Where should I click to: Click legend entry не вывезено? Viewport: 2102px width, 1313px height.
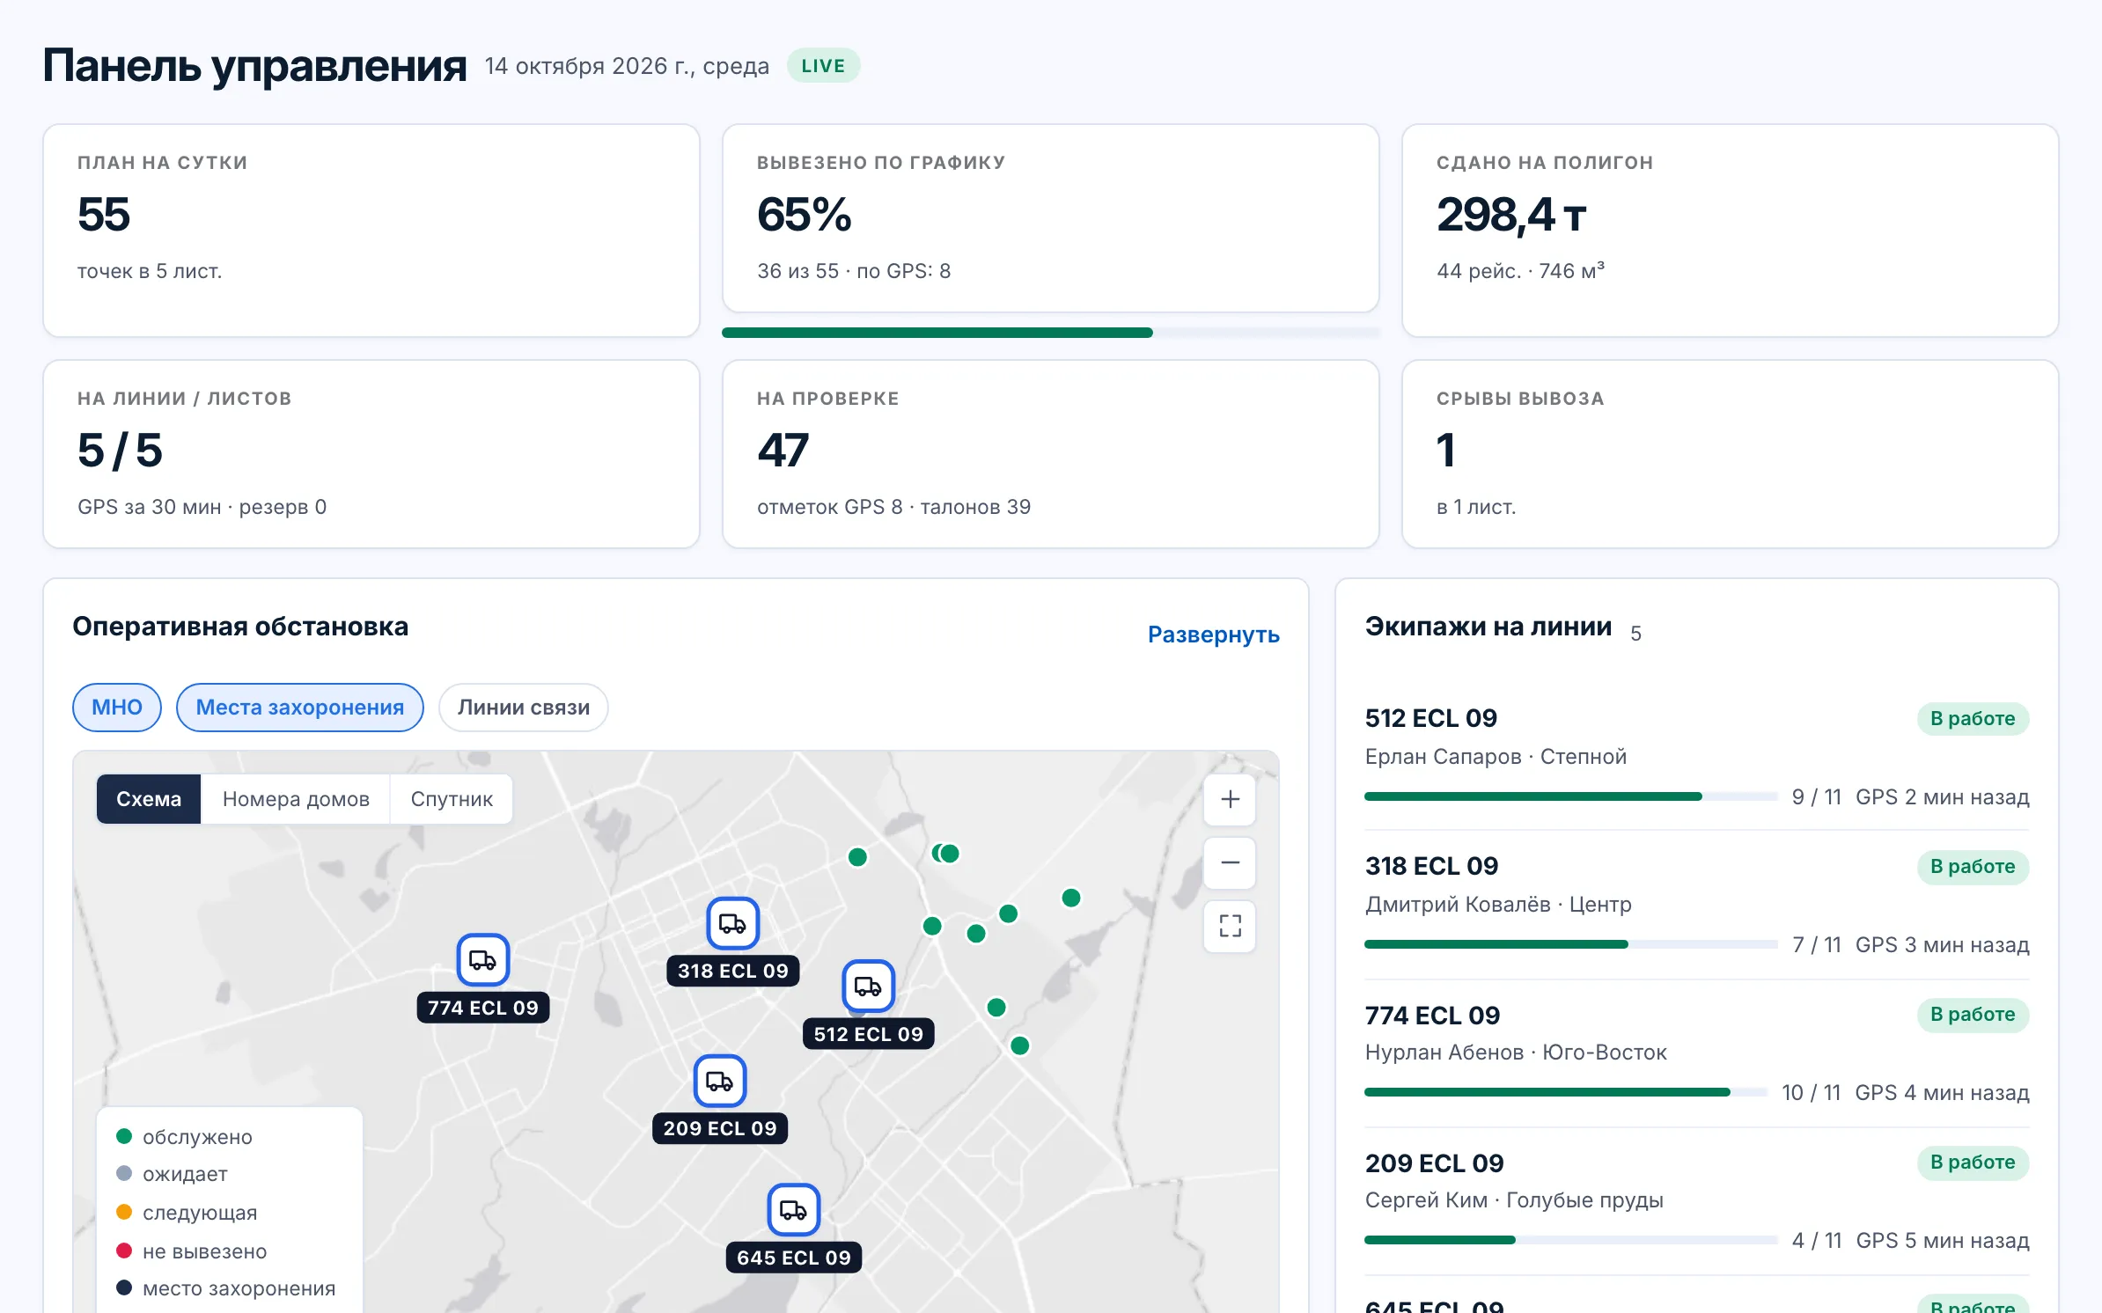[x=192, y=1251]
